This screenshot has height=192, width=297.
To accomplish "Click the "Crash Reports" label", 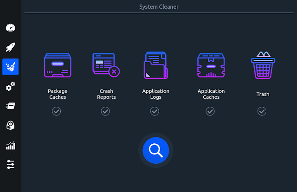I will coord(106,94).
